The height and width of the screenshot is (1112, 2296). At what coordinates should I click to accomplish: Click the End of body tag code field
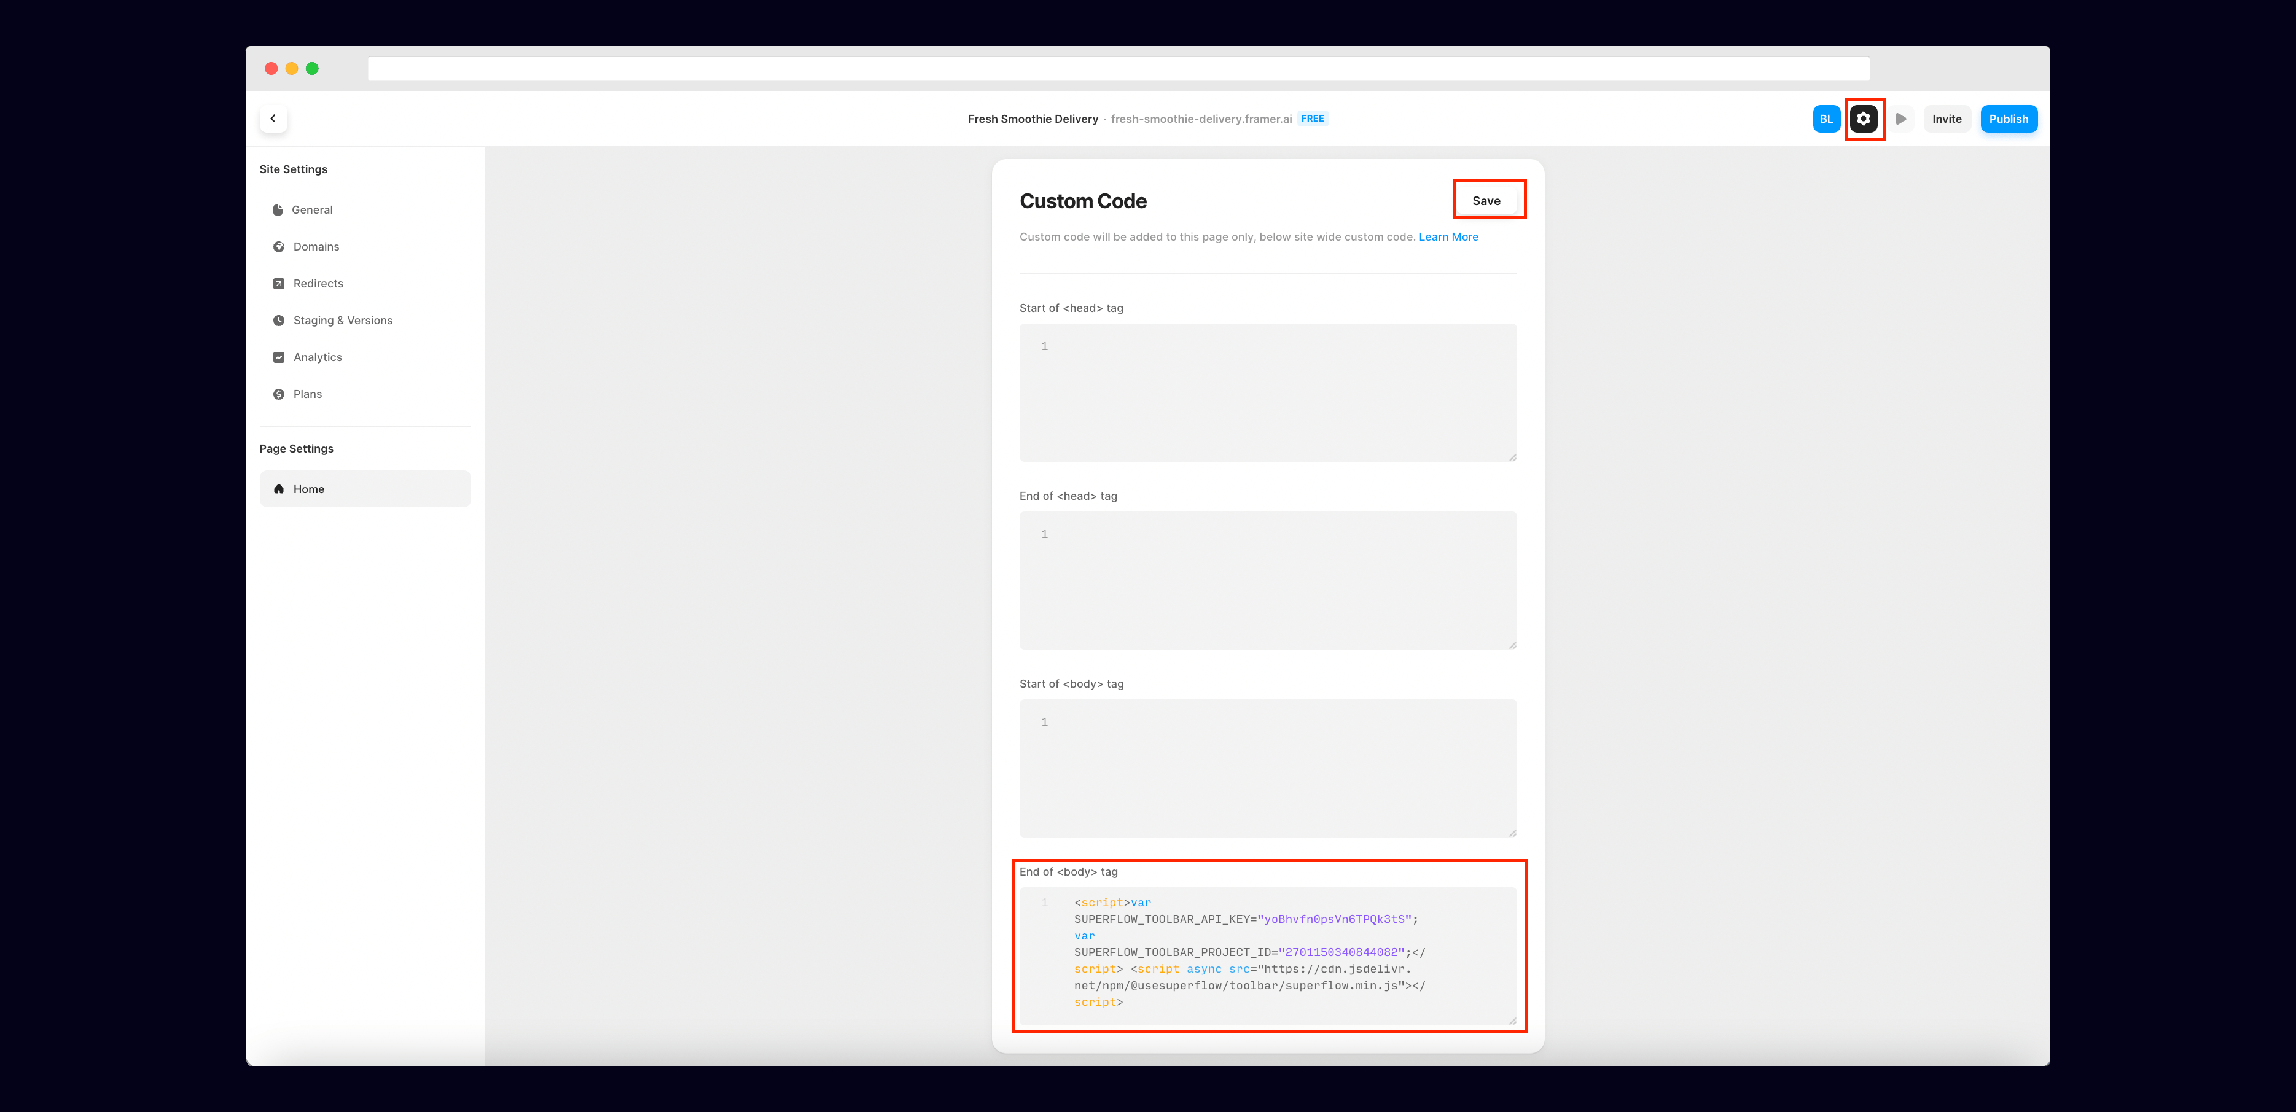[1267, 956]
